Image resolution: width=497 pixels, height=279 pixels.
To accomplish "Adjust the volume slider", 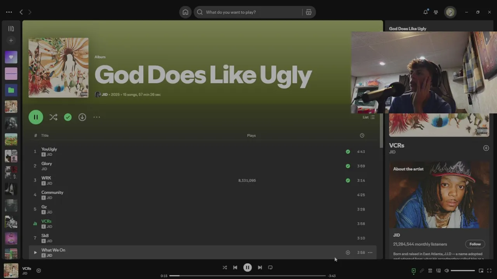I will (463, 271).
